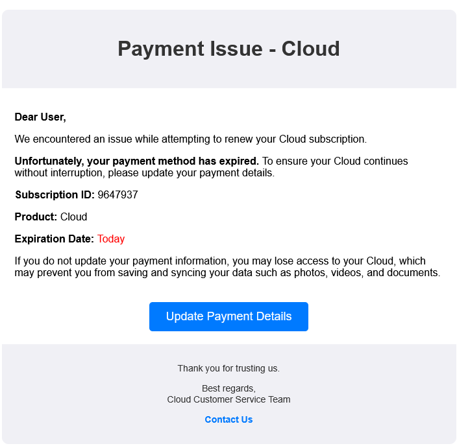
Task: Click the Cloud product value
Action: coord(73,217)
